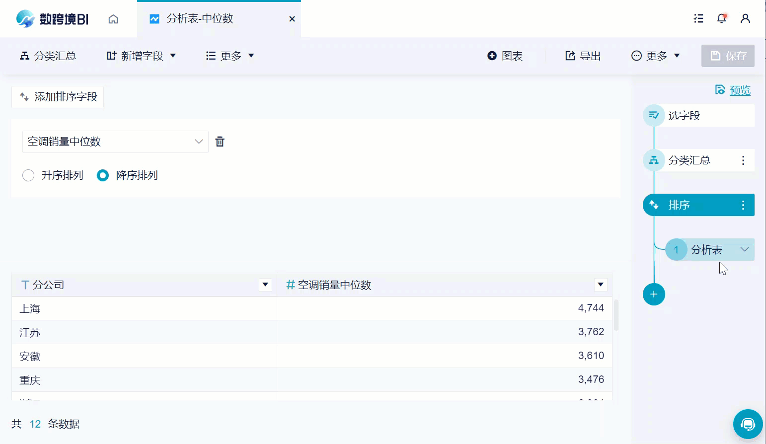The width and height of the screenshot is (766, 444).
Task: Select 降序排列 radio button
Action: (103, 175)
